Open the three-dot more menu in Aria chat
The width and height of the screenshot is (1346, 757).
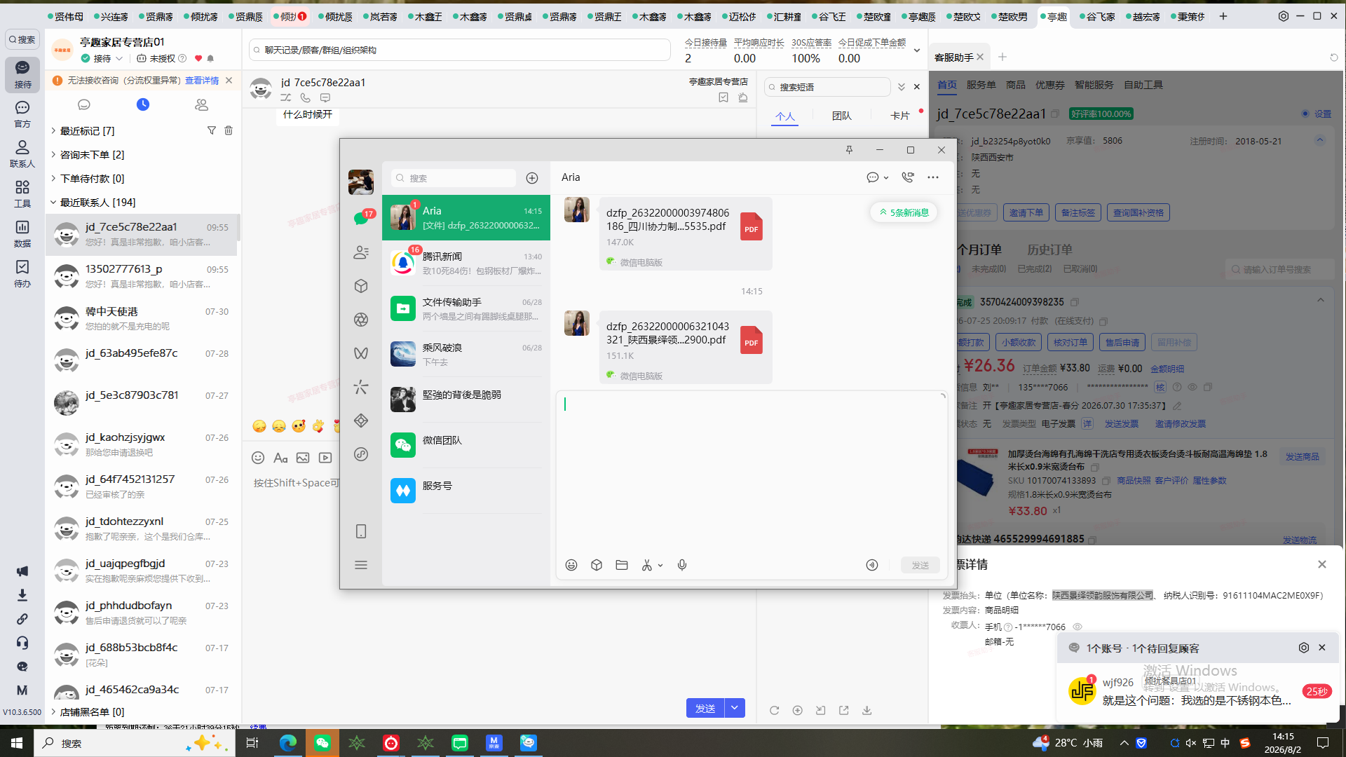pyautogui.click(x=933, y=177)
